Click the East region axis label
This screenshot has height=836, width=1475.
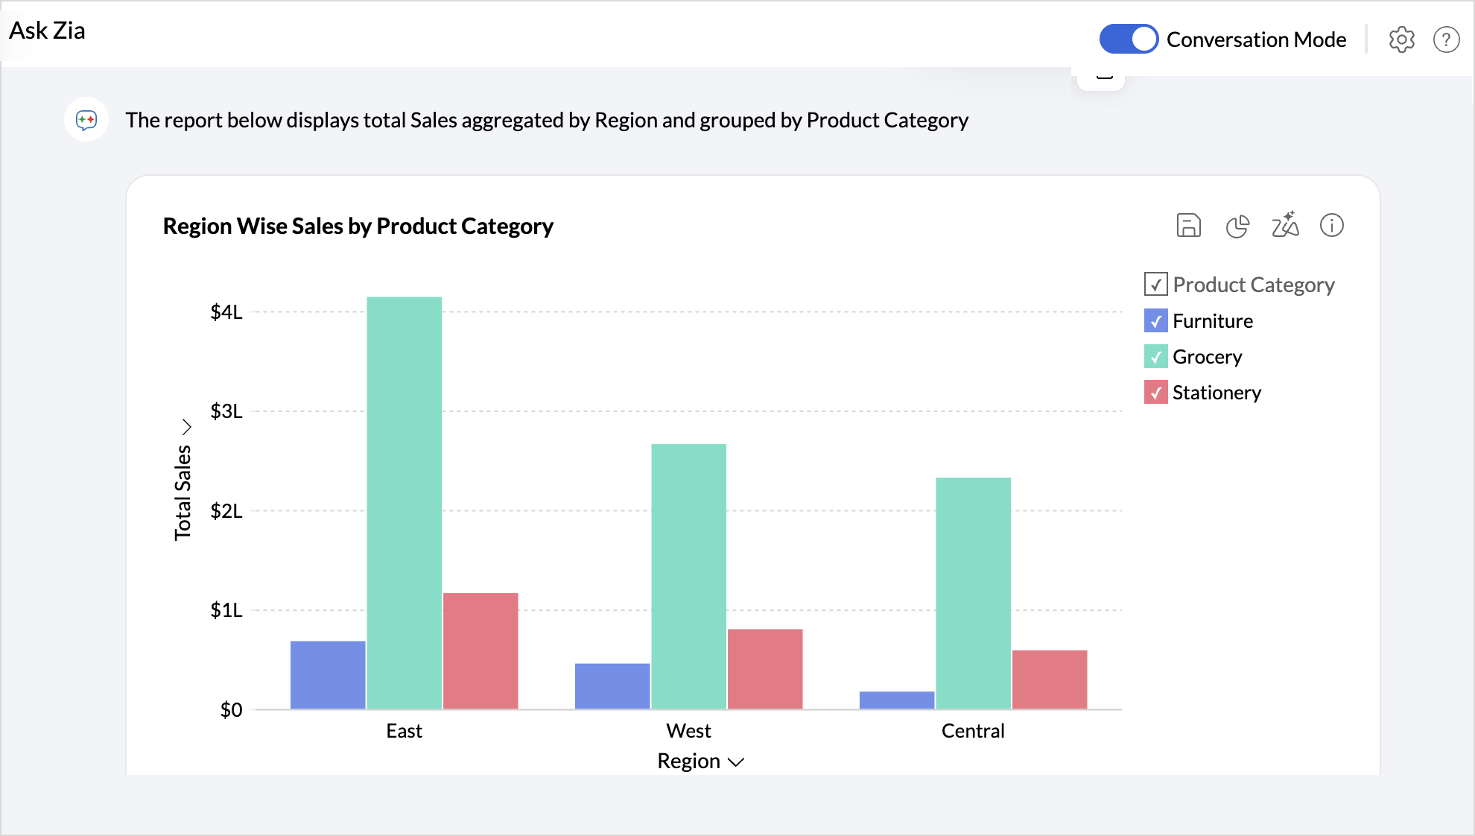pyautogui.click(x=404, y=731)
